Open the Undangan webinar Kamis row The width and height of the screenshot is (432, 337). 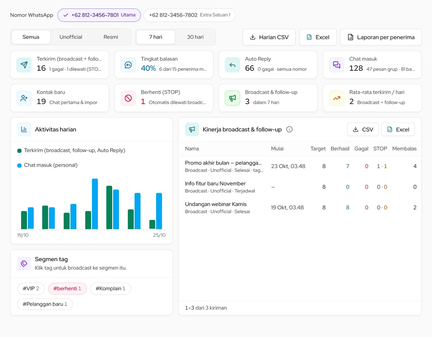click(x=300, y=207)
